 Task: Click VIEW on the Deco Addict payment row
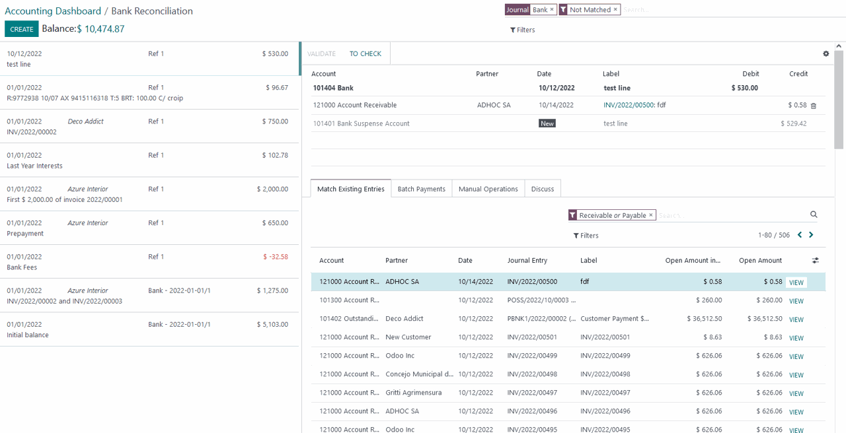(796, 319)
